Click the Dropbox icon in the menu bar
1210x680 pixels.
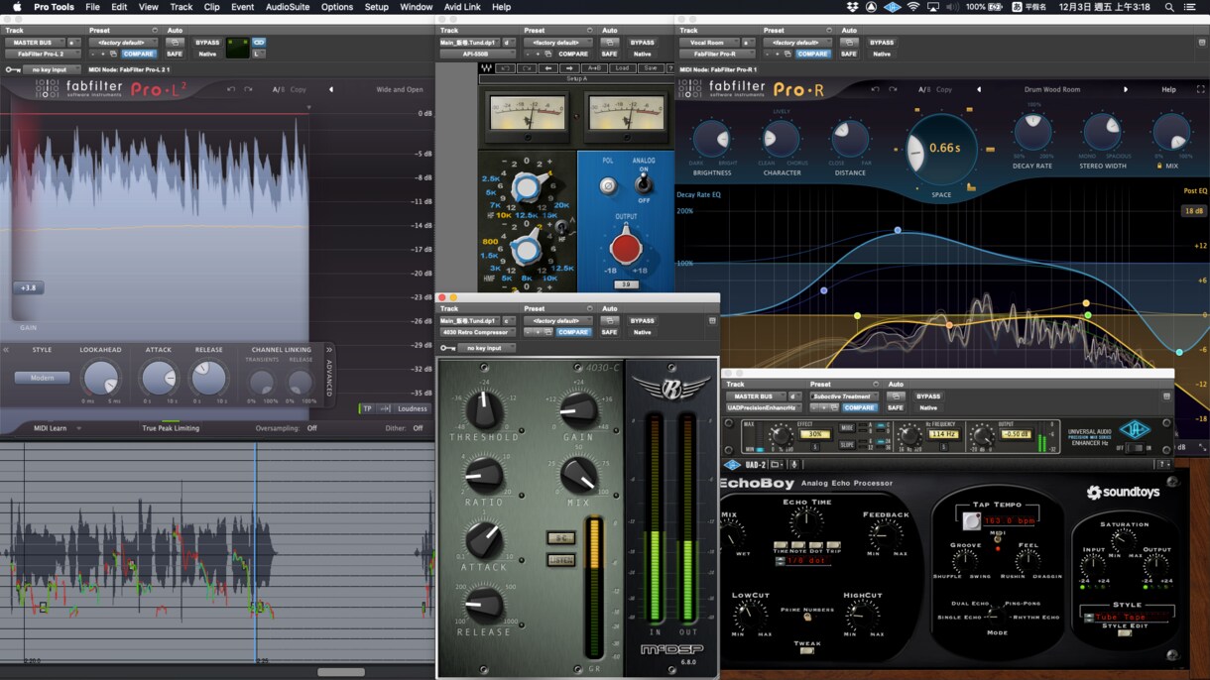[x=852, y=7]
